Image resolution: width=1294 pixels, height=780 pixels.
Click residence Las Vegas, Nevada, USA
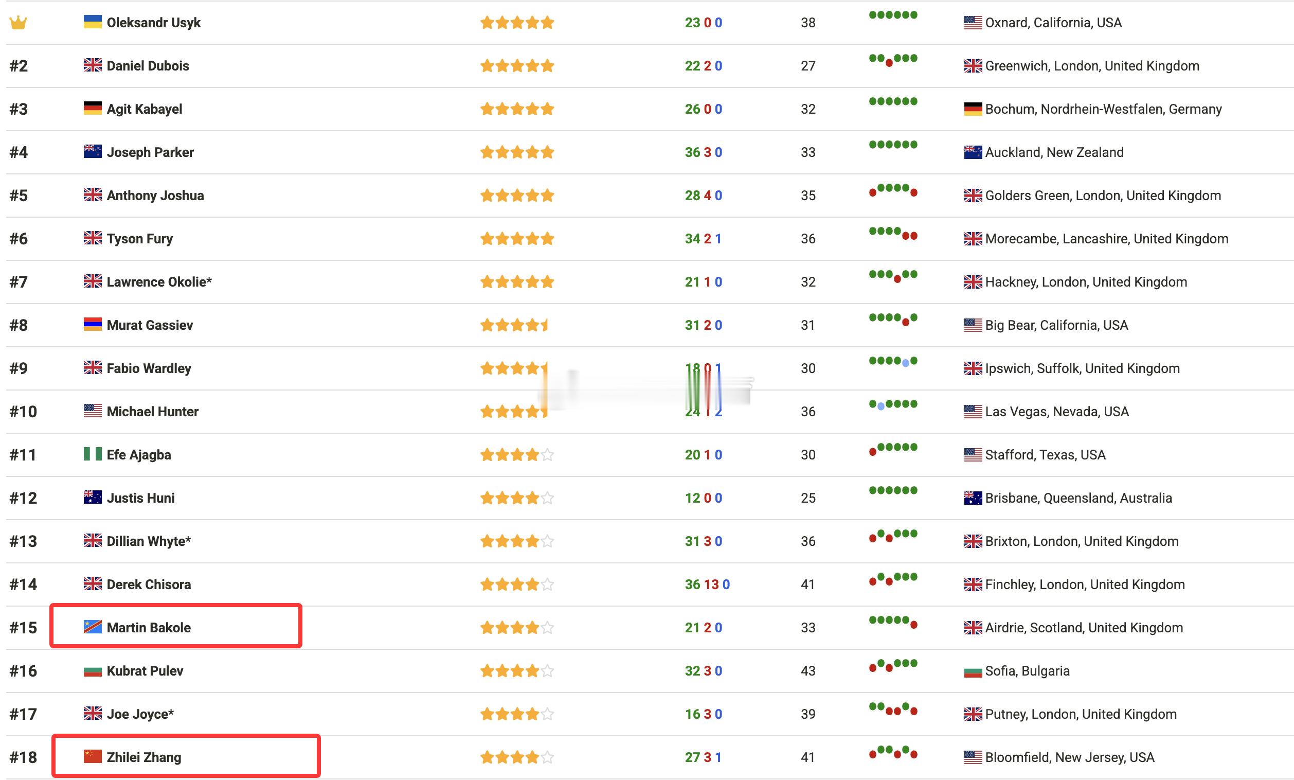click(1056, 411)
